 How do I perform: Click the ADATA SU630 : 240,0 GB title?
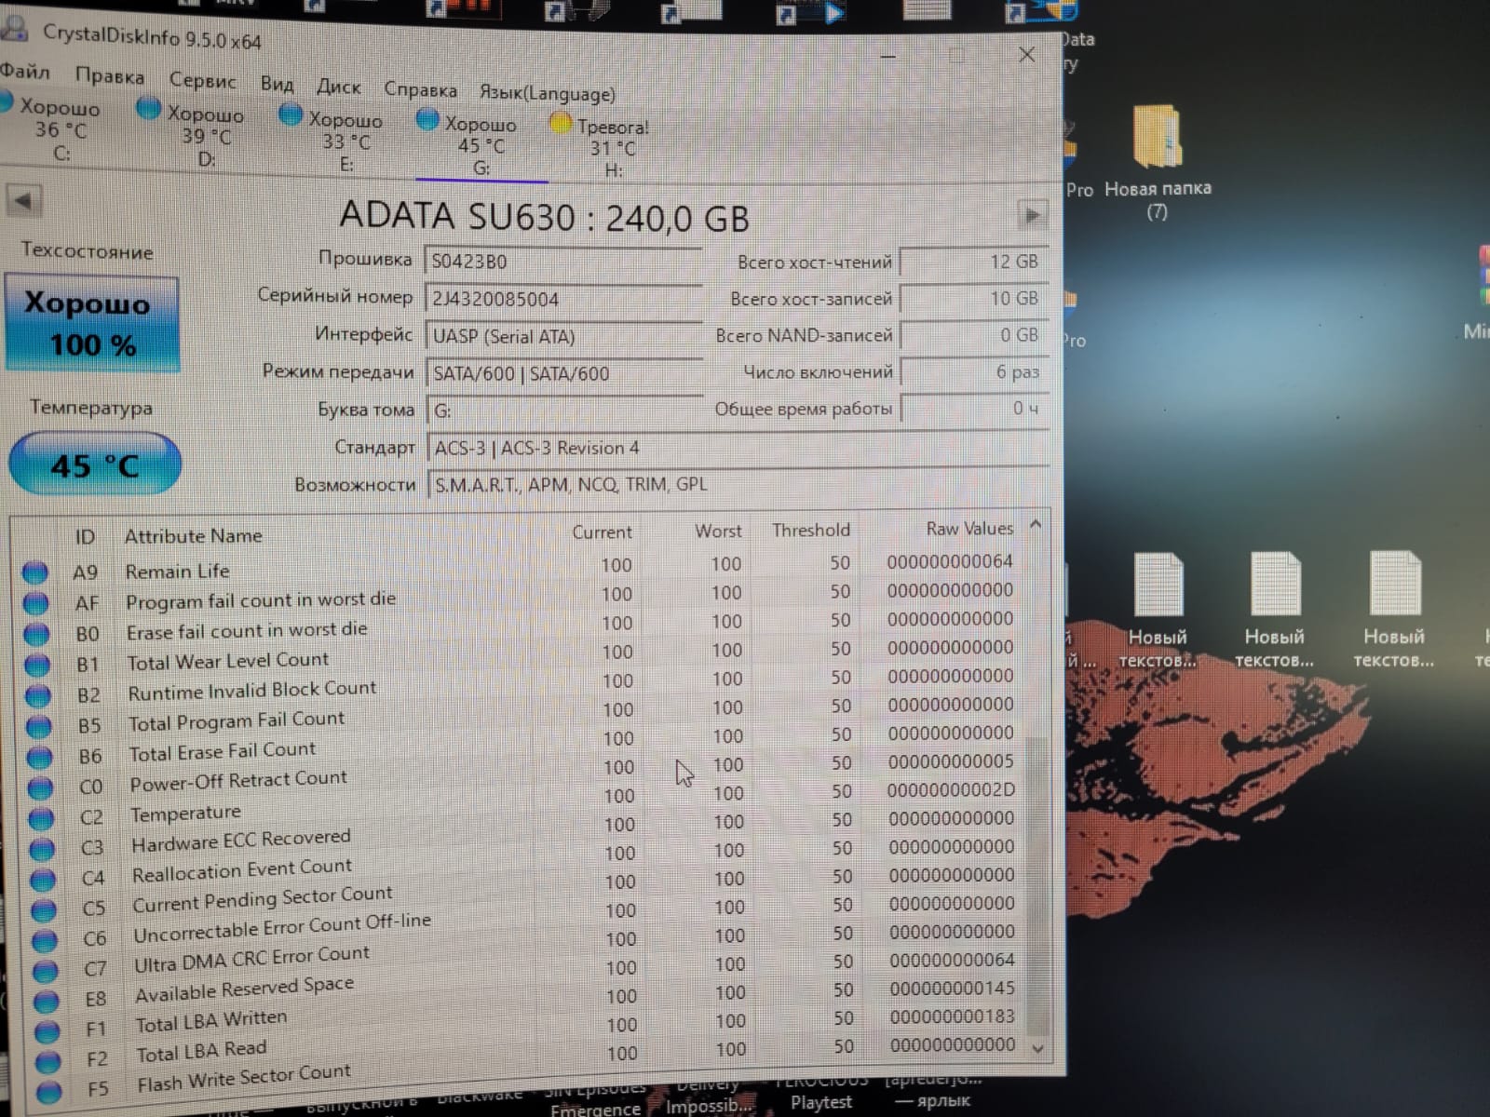pos(545,217)
